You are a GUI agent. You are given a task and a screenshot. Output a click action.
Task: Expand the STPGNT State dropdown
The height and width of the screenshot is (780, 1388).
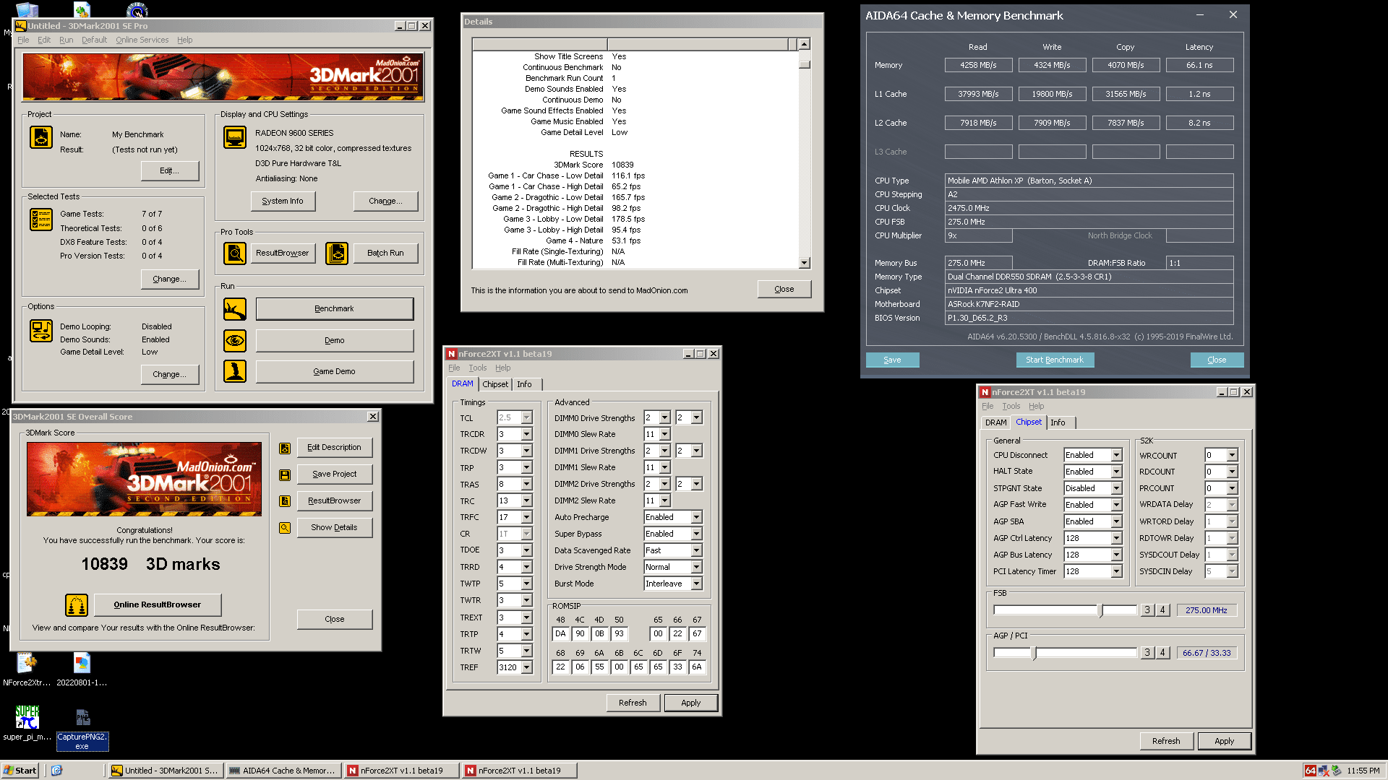[x=1116, y=489]
